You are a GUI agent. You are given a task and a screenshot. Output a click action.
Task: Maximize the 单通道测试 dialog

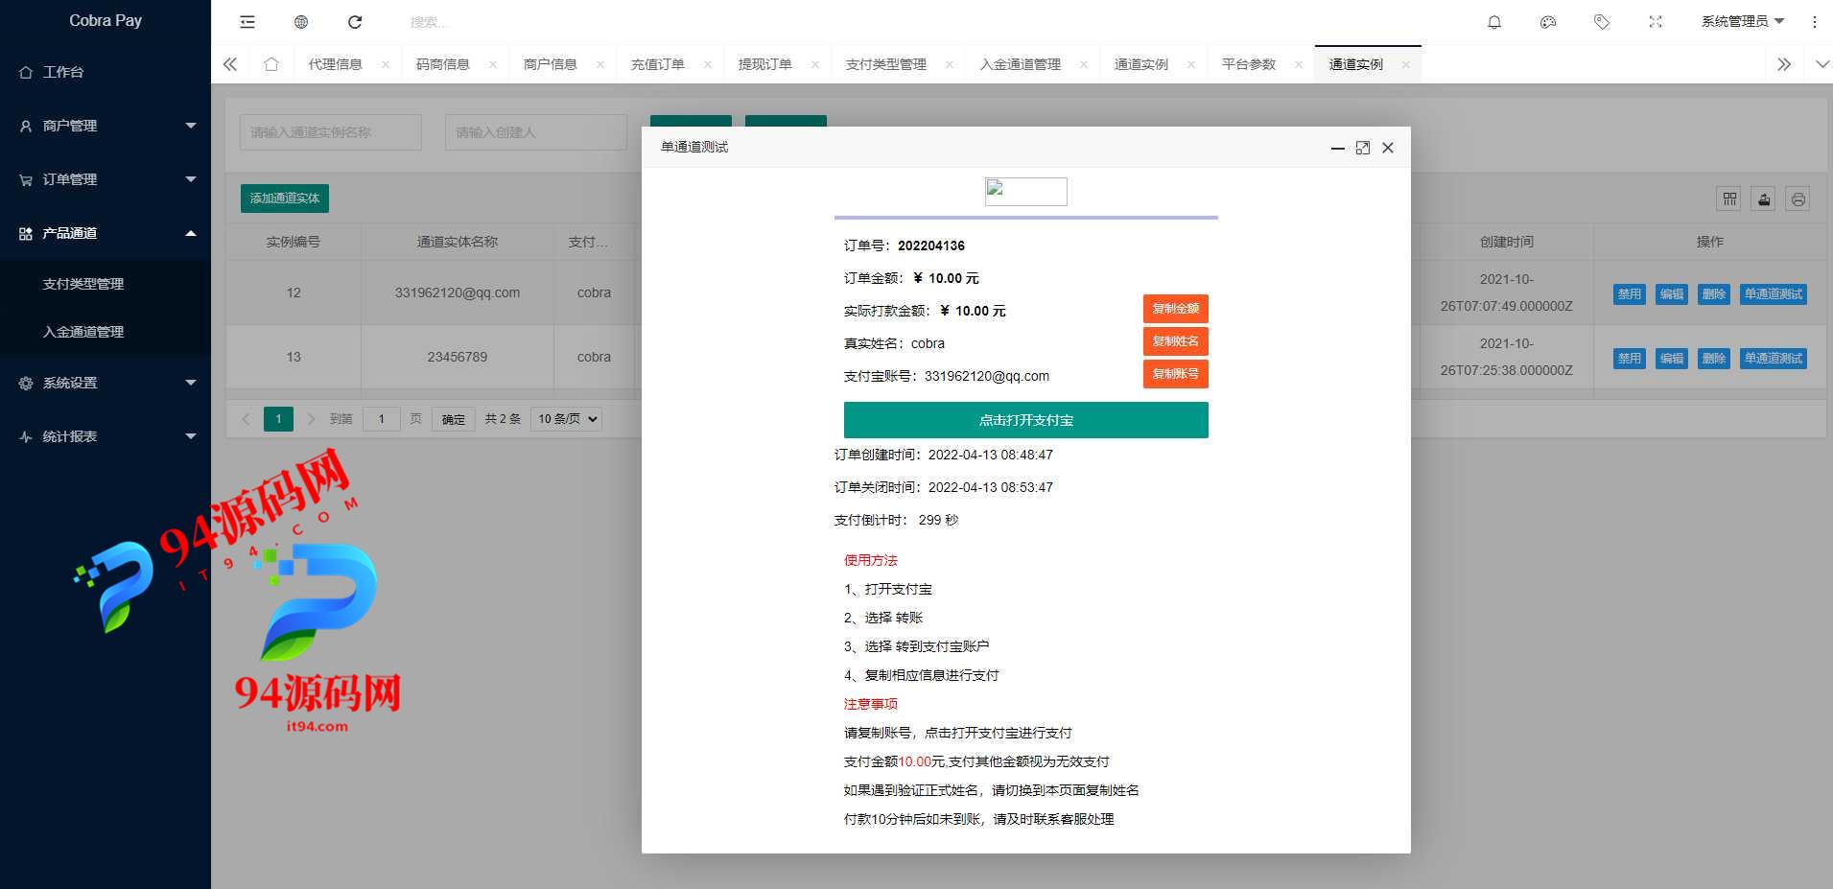1363,148
